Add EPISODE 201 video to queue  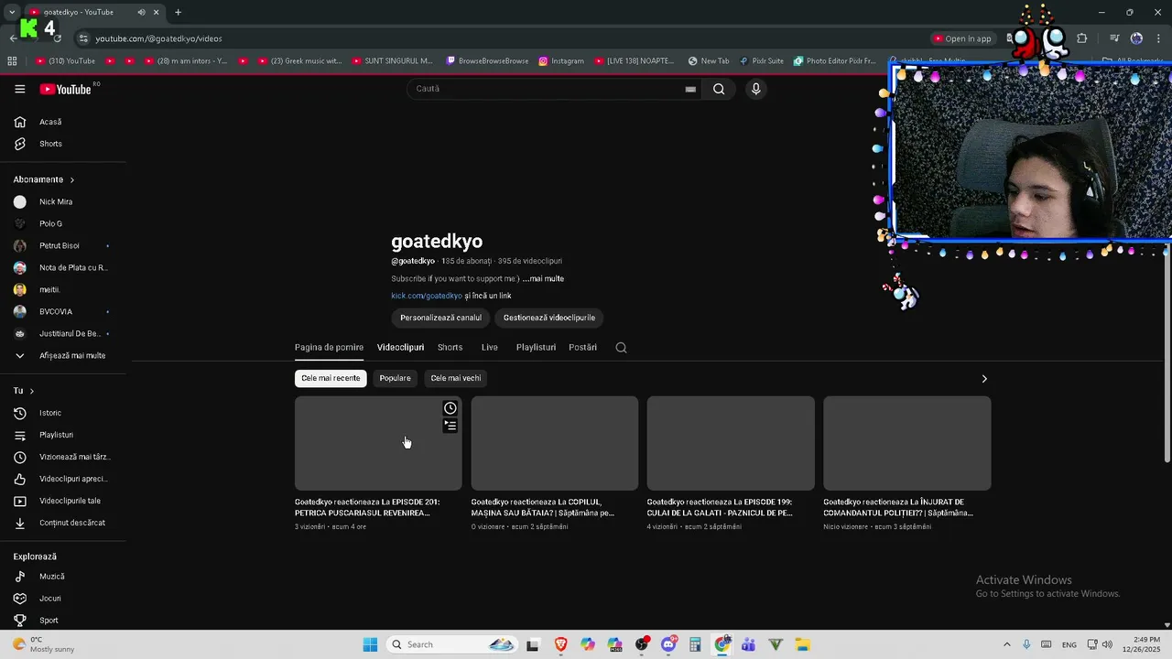point(450,426)
